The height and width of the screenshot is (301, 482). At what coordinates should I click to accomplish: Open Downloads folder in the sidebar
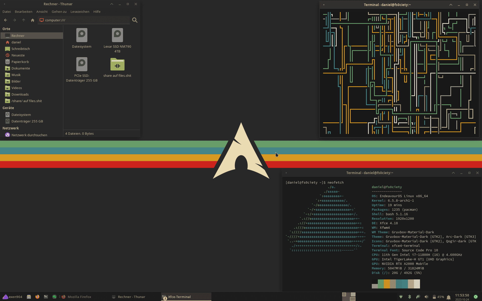tap(32, 94)
